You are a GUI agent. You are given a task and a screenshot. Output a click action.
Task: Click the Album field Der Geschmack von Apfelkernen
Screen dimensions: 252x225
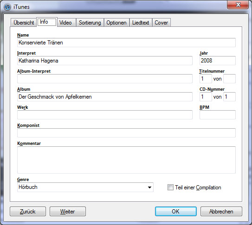105,97
